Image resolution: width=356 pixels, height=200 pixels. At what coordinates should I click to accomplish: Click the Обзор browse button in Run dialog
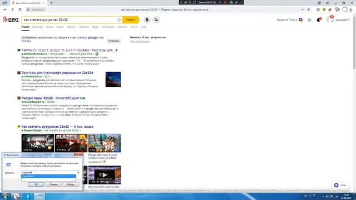coord(71,184)
